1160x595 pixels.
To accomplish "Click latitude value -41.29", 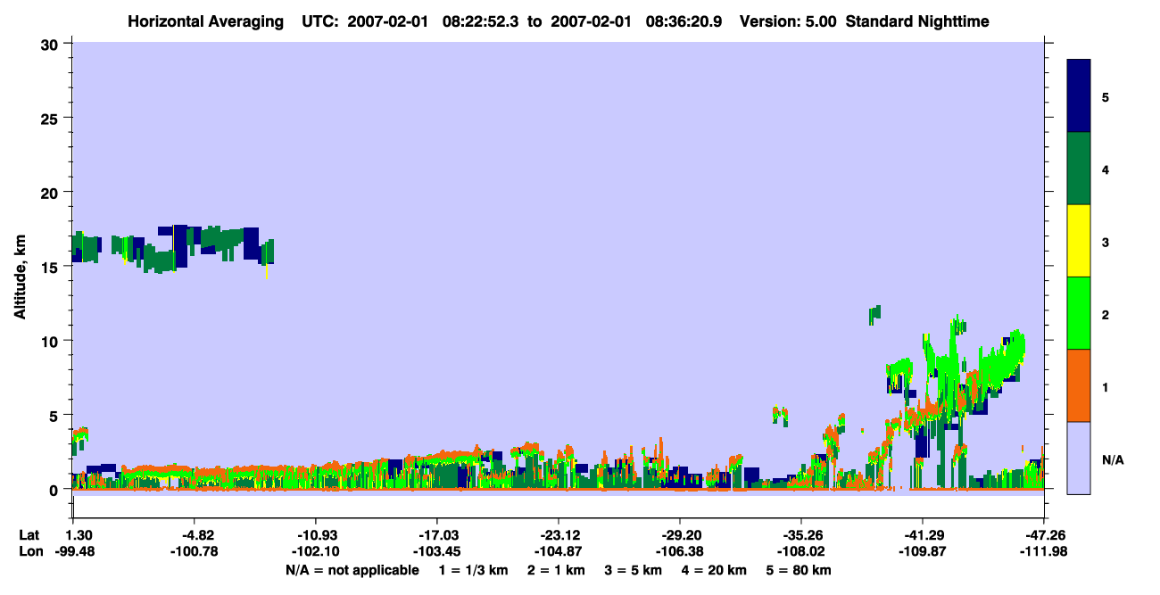I will click(x=923, y=535).
